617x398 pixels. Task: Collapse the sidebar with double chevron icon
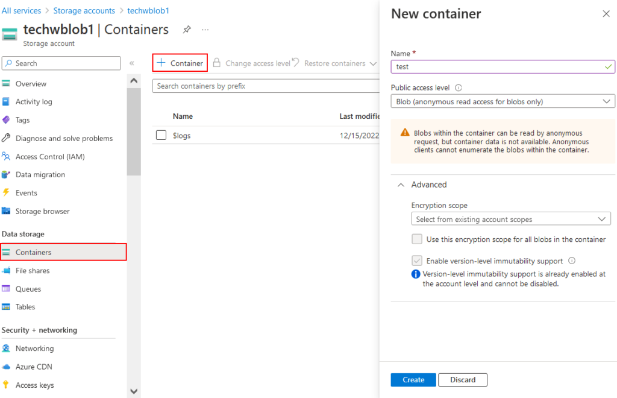132,63
